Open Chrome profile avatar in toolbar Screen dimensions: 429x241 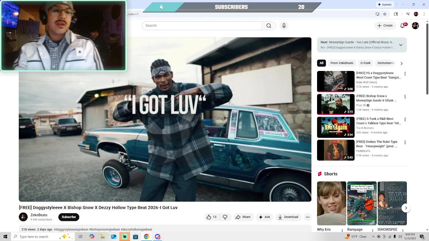coord(416,14)
